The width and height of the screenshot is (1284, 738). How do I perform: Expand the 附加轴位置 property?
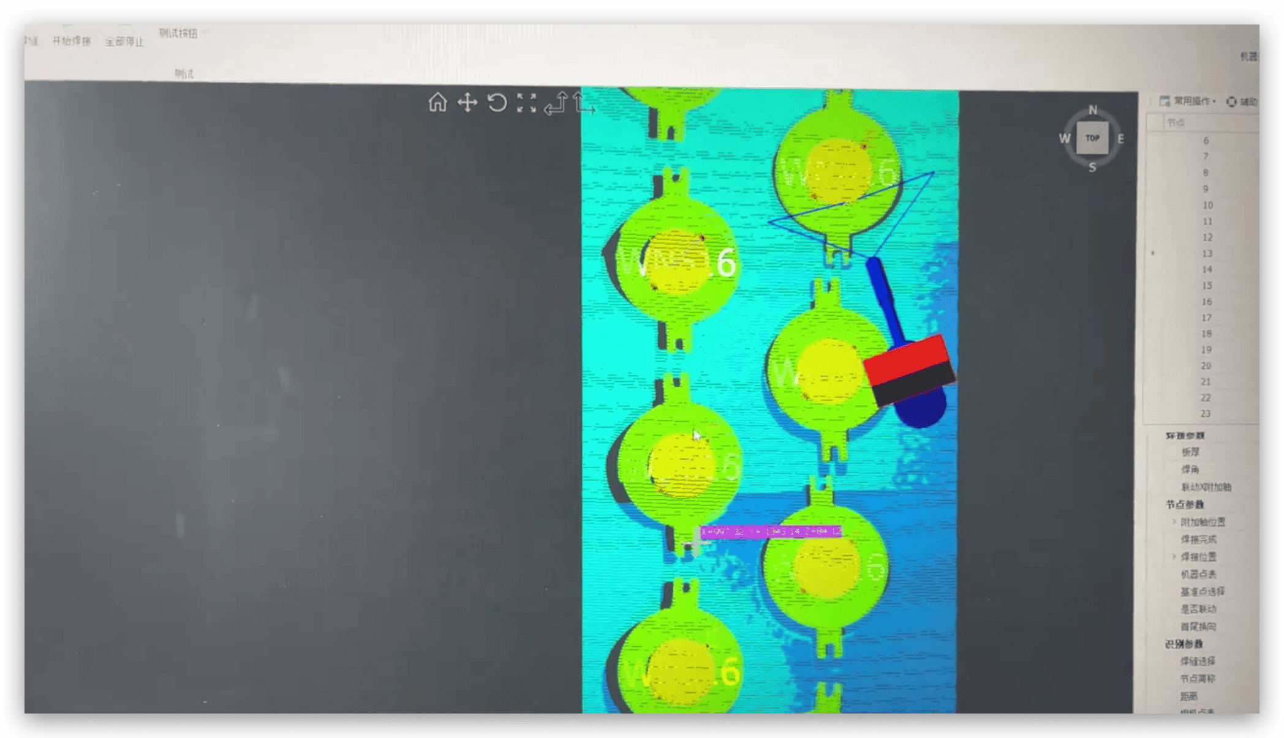point(1174,522)
